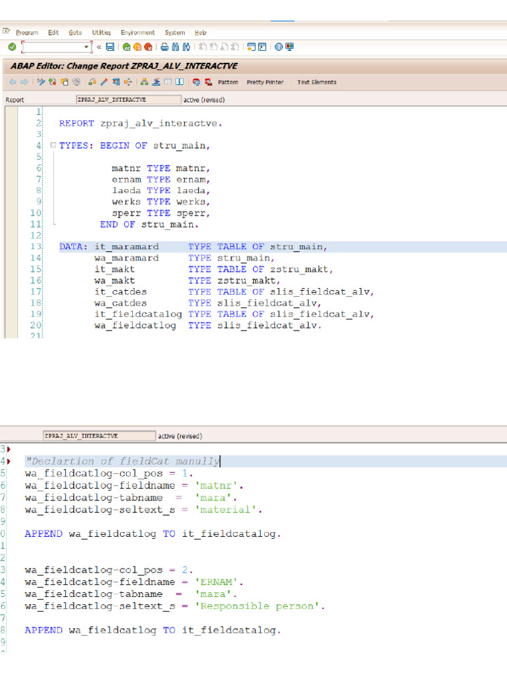
Task: Open the System menu
Action: click(x=174, y=32)
